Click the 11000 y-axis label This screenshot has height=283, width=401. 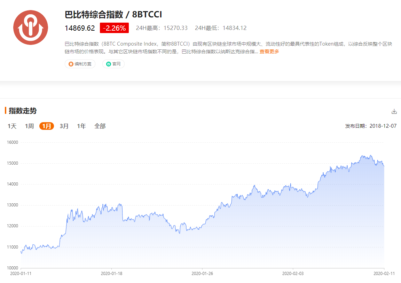click(13, 247)
